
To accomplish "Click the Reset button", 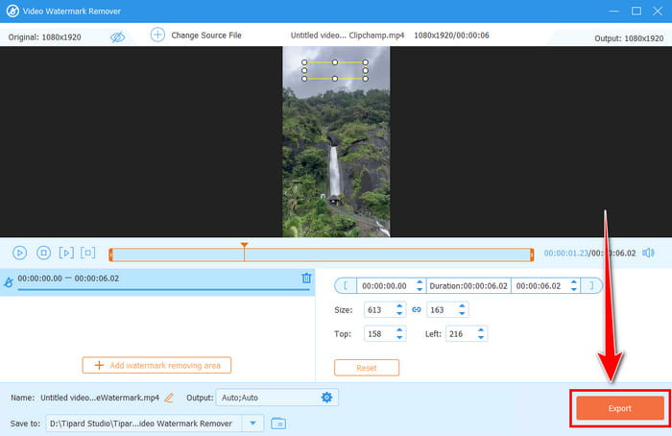I will (366, 368).
